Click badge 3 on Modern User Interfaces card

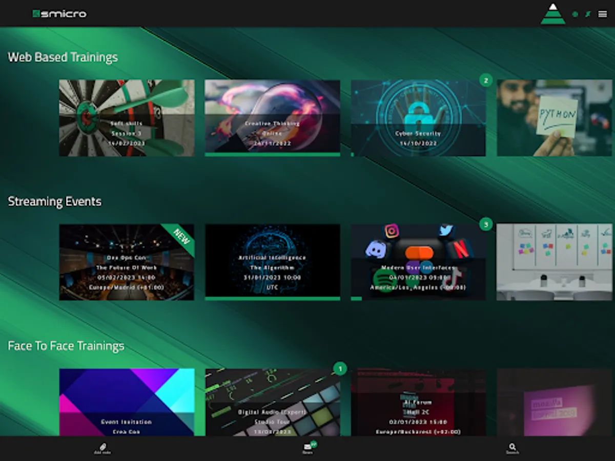(485, 224)
